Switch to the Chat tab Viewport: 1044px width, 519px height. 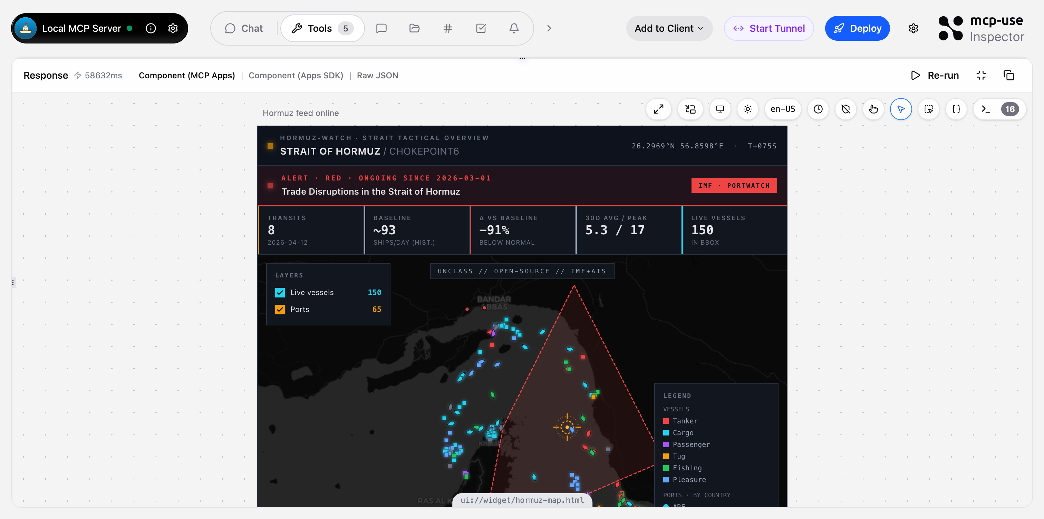pyautogui.click(x=244, y=28)
